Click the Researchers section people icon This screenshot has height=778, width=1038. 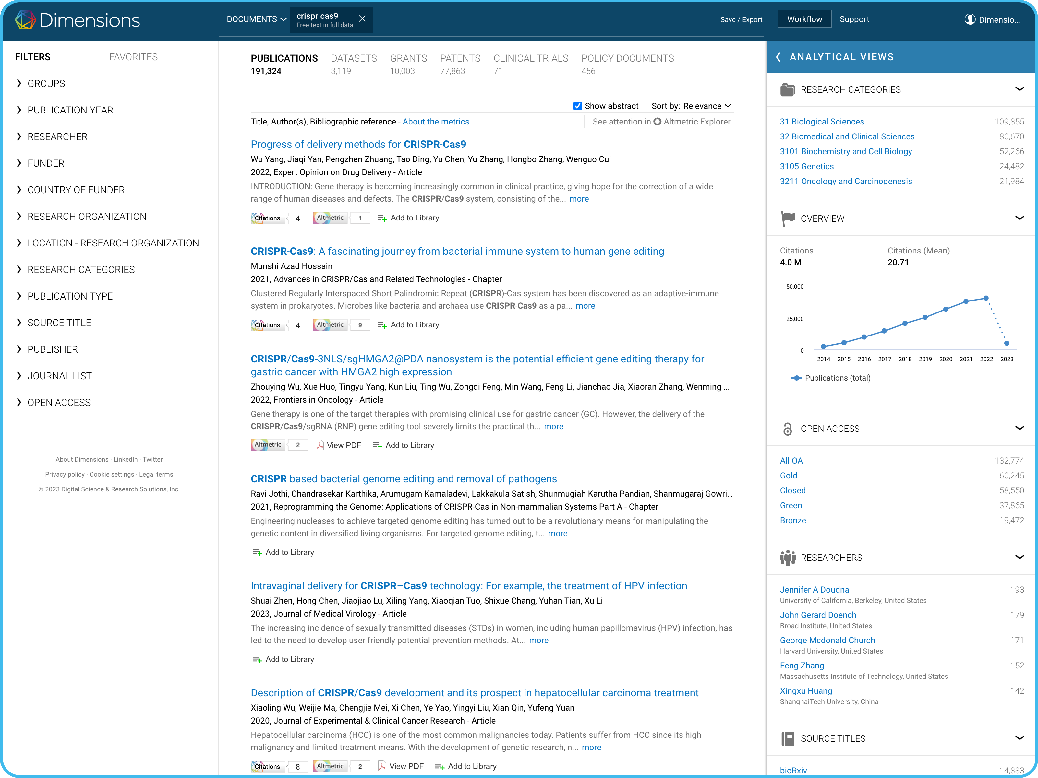point(788,558)
